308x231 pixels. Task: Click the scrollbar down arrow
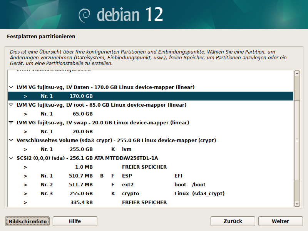(297, 204)
